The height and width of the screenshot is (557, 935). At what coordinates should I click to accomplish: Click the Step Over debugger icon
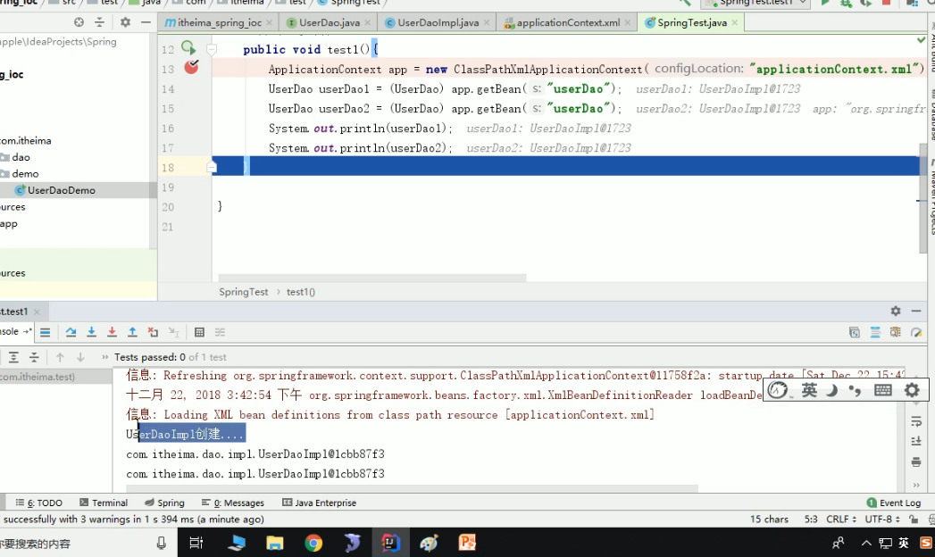pyautogui.click(x=71, y=332)
